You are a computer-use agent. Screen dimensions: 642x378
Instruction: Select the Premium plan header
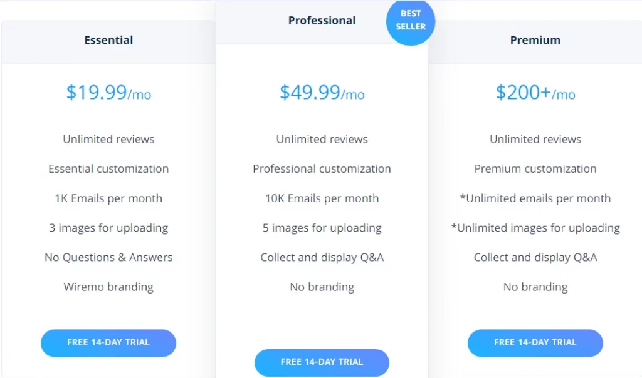tap(535, 39)
